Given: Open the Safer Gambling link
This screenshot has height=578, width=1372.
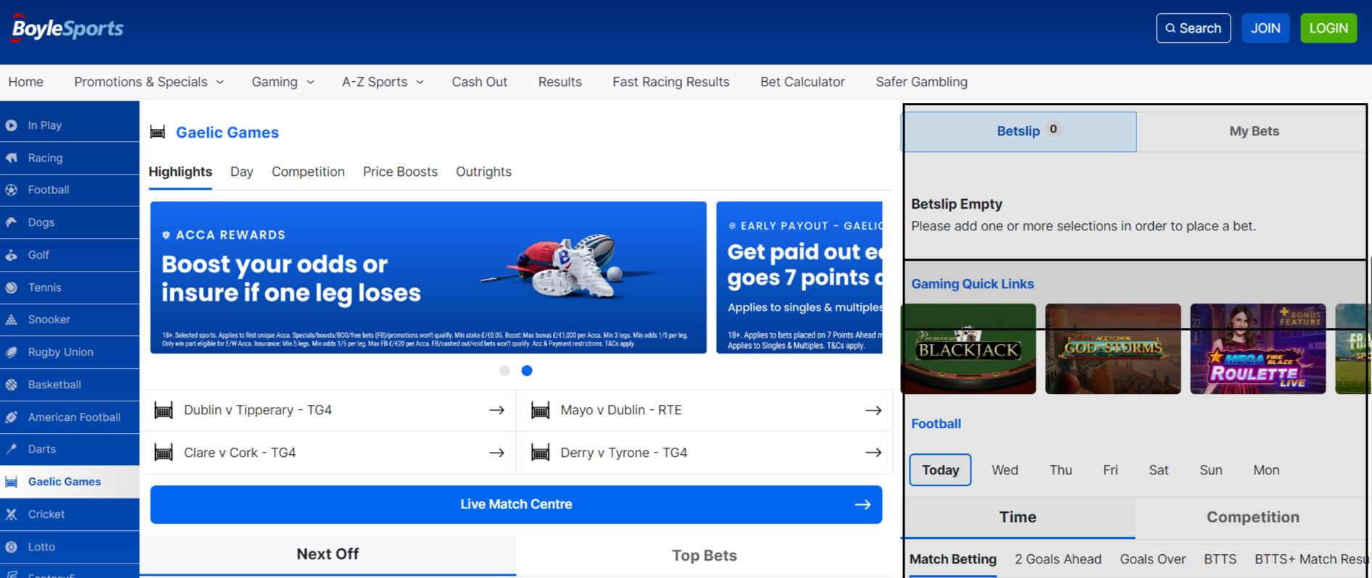Looking at the screenshot, I should [x=921, y=82].
